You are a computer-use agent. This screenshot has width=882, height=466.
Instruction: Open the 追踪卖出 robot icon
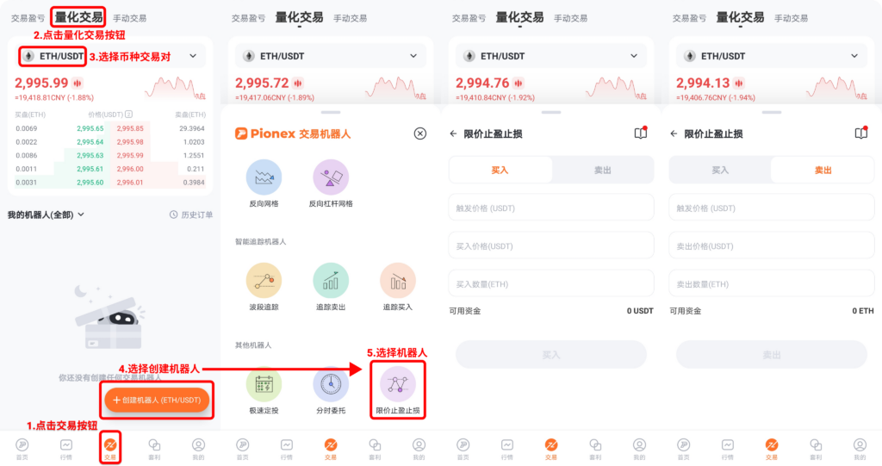click(x=331, y=280)
